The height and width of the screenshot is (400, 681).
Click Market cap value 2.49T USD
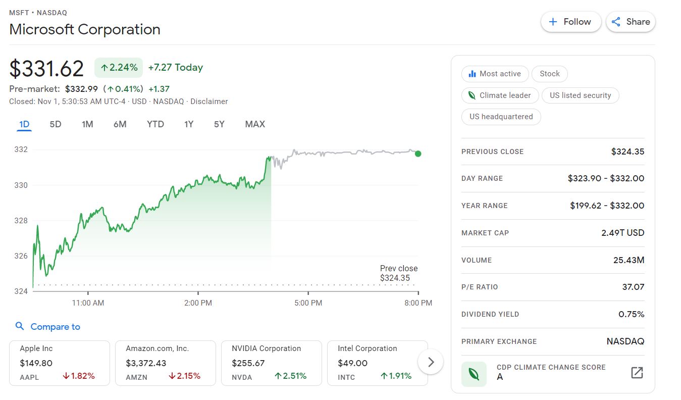623,233
